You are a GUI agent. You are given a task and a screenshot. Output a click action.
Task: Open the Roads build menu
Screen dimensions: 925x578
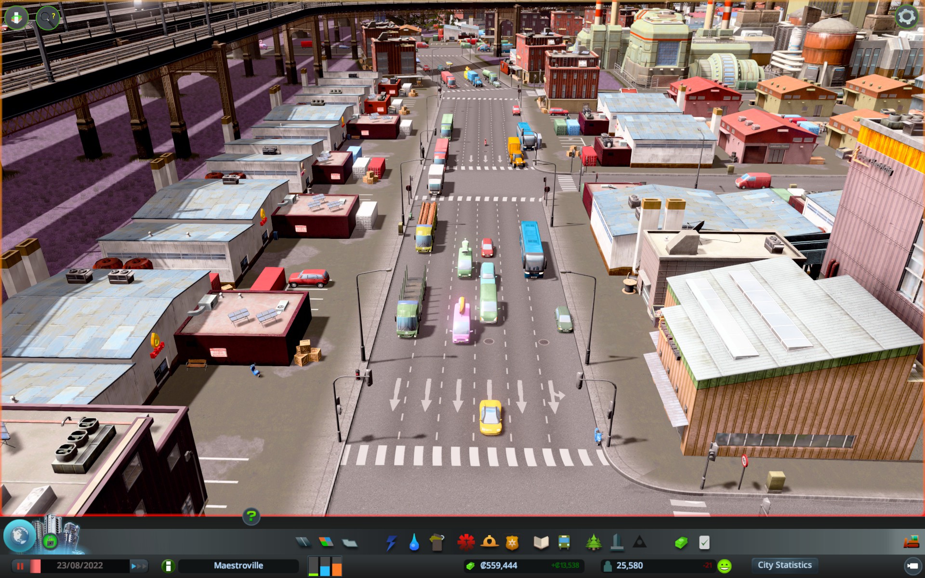pos(304,542)
